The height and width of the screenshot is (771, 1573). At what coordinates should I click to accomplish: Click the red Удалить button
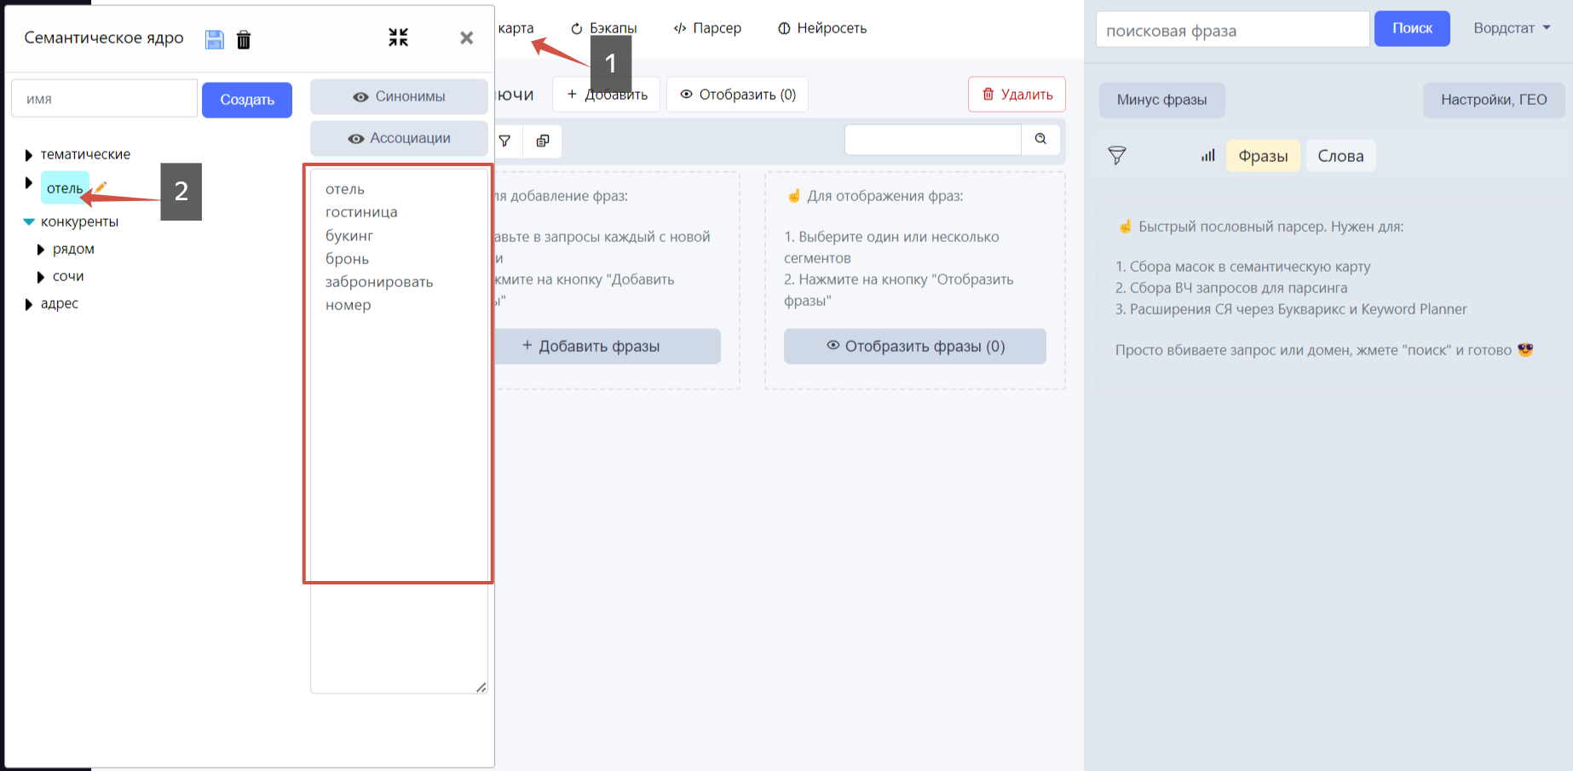1017,95
